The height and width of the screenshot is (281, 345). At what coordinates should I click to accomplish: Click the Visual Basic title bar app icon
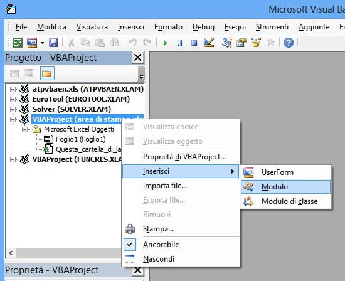[x=11, y=9]
